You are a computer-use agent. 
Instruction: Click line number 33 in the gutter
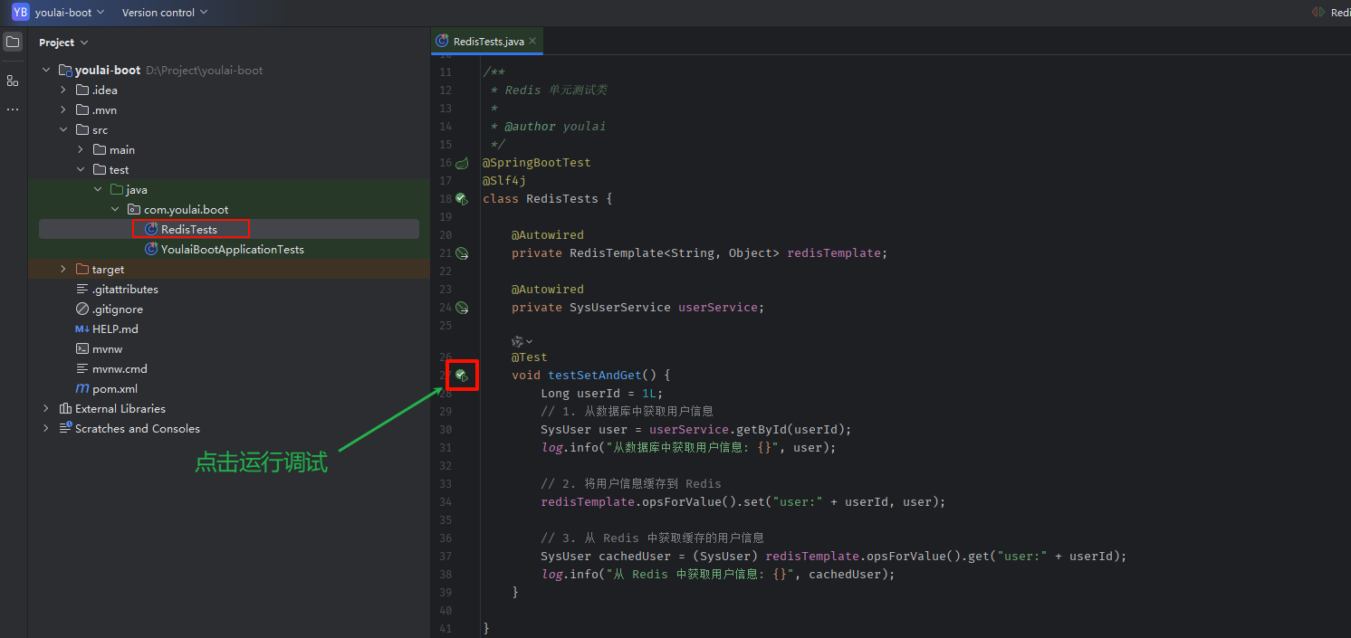(445, 483)
